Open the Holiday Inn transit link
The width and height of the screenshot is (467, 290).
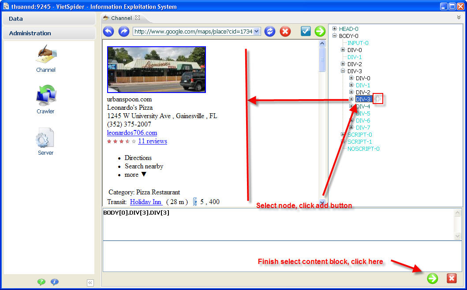[146, 202]
